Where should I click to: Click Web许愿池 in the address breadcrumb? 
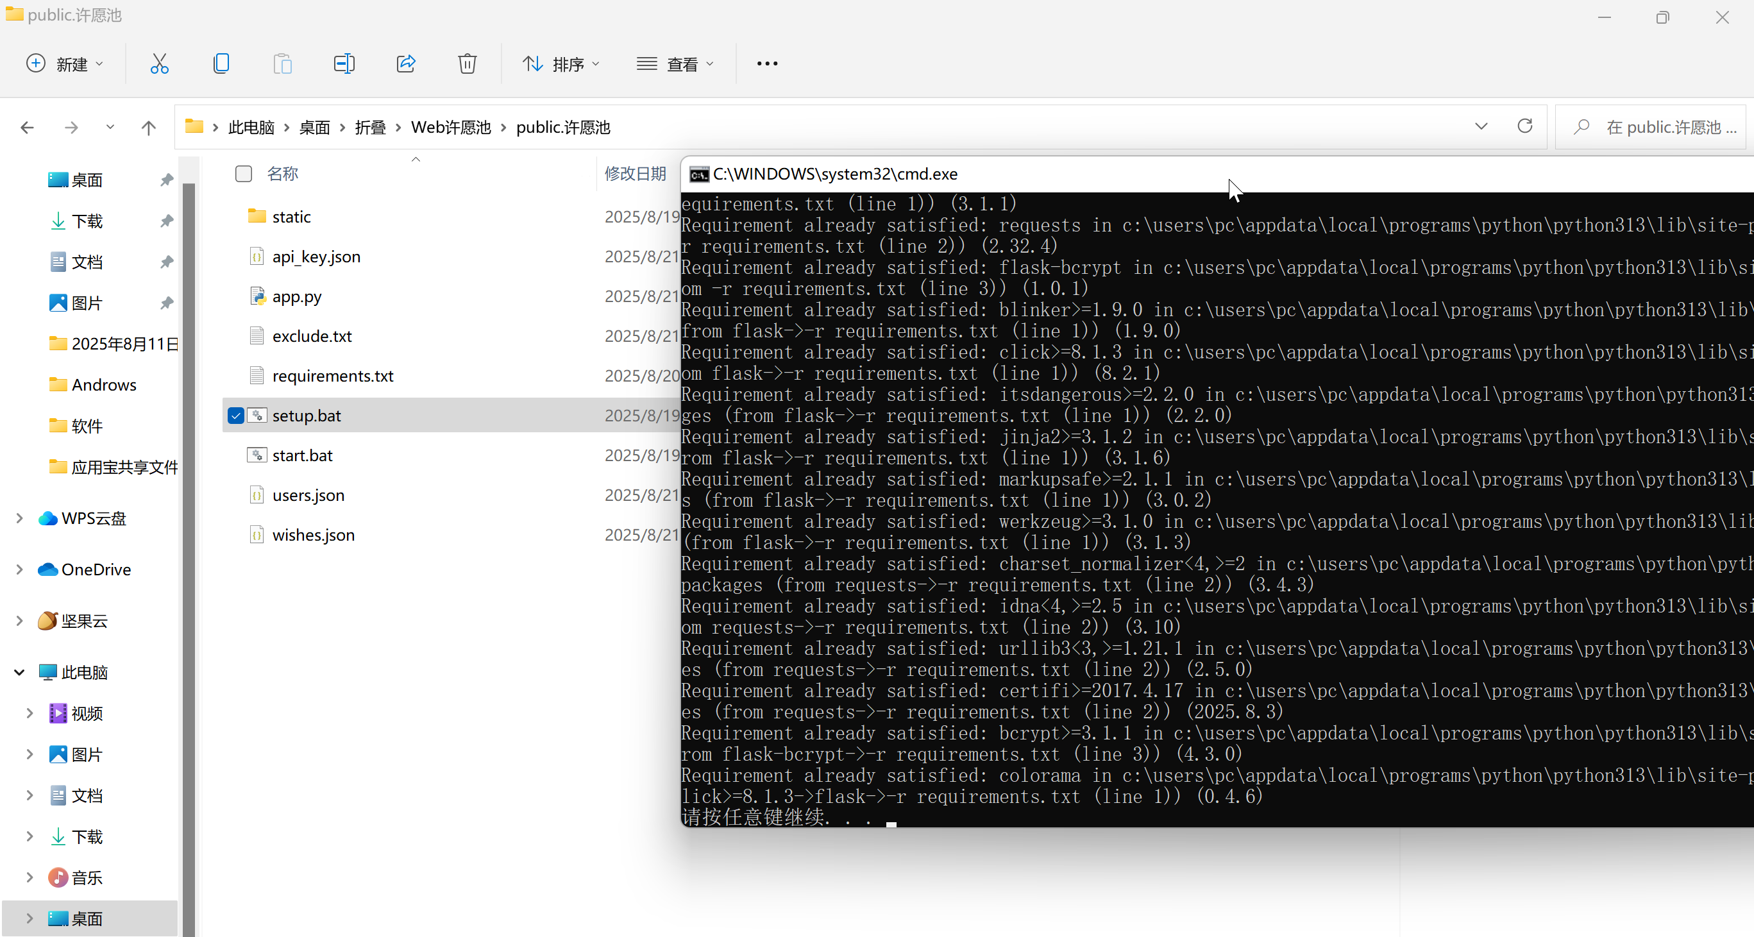451,128
